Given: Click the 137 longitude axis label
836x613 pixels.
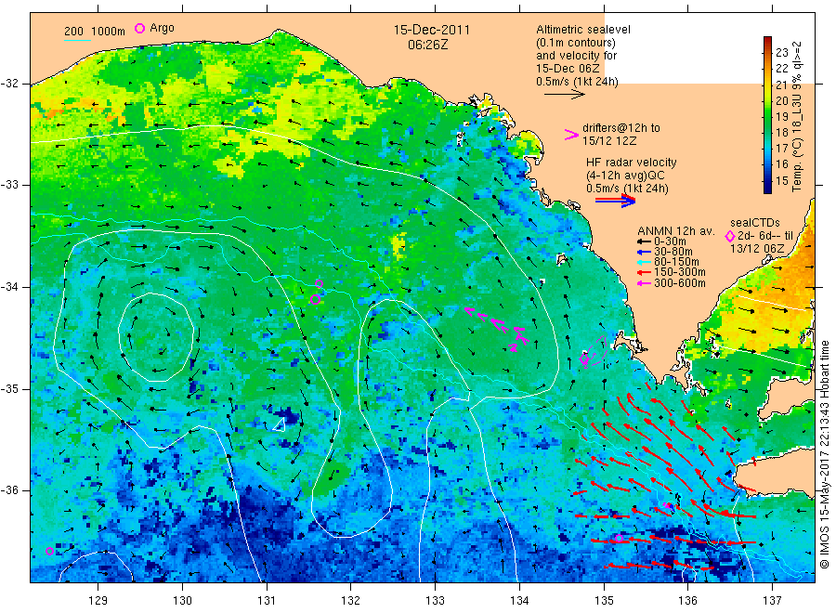Looking at the screenshot, I should pyautogui.click(x=772, y=601).
